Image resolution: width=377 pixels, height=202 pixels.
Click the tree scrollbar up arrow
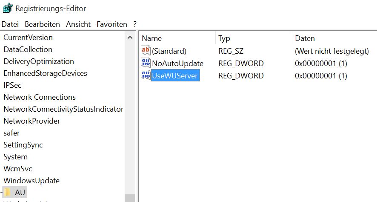click(x=130, y=38)
